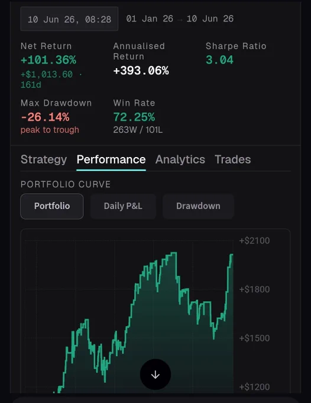Viewport: 311px width, 403px height.
Task: Click the 01 Jan 26 to 10 Jun 26 date range
Action: pos(180,18)
